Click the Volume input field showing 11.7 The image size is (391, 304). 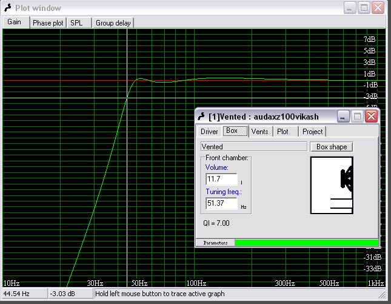click(x=221, y=179)
